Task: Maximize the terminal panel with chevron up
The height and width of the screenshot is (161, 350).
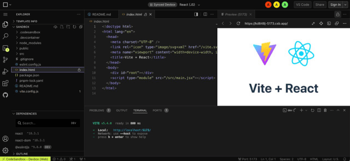Action: (338, 110)
